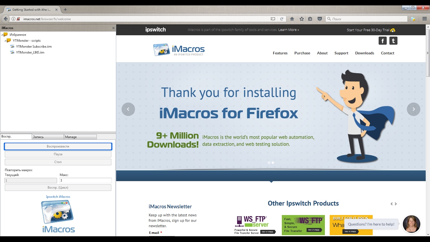Show next slide in the banner
This screenshot has width=430, height=242.
point(414,109)
